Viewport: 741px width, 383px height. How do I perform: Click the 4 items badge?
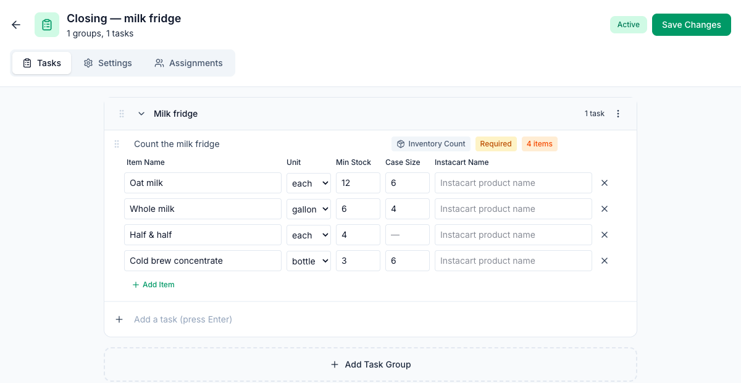click(540, 144)
